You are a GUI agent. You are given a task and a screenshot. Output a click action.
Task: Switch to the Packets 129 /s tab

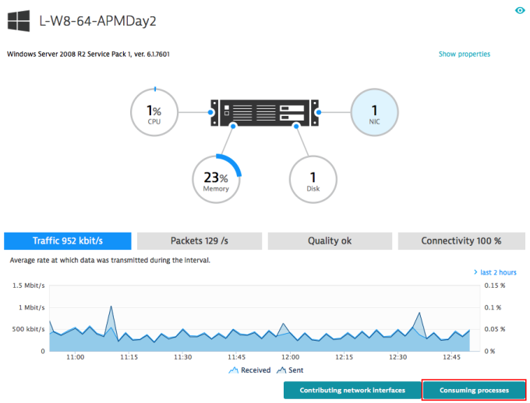(200, 241)
